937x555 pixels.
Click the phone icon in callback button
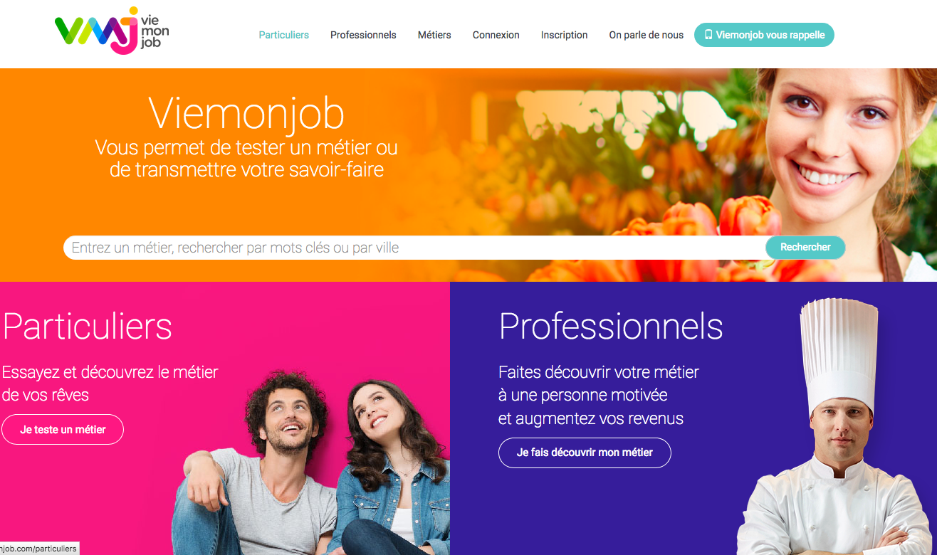pyautogui.click(x=708, y=35)
